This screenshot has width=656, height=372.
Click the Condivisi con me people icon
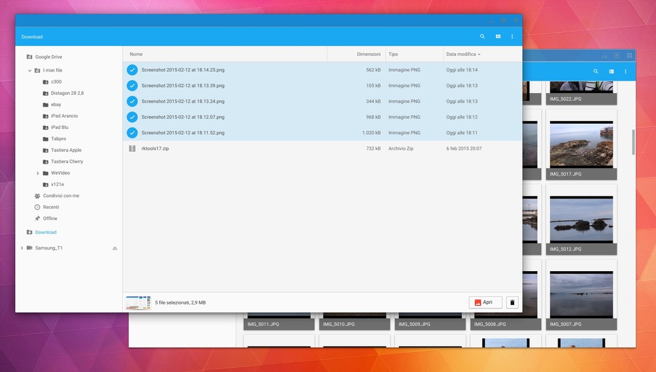point(37,196)
